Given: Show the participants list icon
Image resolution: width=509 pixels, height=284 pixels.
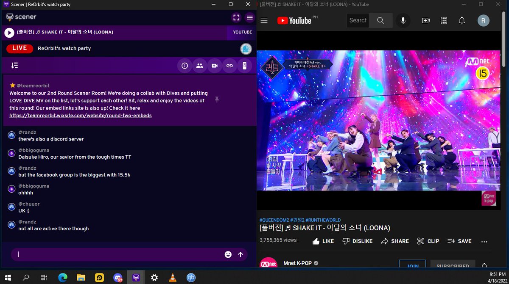Looking at the screenshot, I should click(x=199, y=66).
